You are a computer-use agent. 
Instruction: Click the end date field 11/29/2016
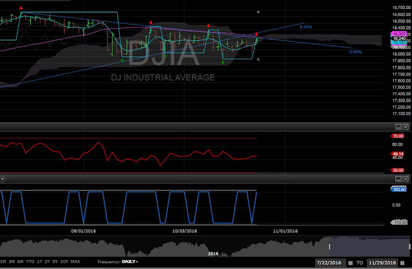[x=382, y=263]
